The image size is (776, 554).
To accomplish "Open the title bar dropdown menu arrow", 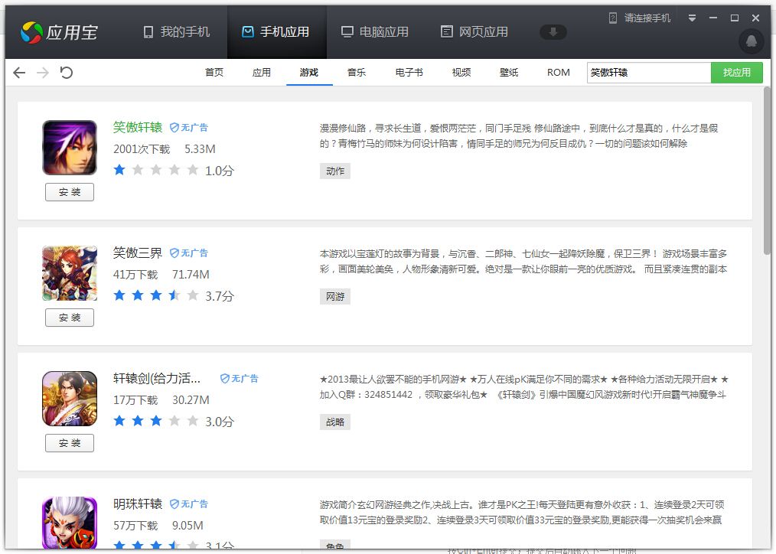I will point(692,18).
